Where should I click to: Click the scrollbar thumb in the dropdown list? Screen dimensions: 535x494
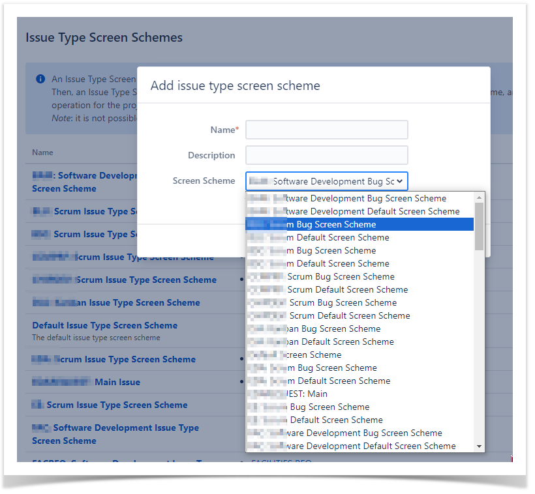(x=480, y=225)
